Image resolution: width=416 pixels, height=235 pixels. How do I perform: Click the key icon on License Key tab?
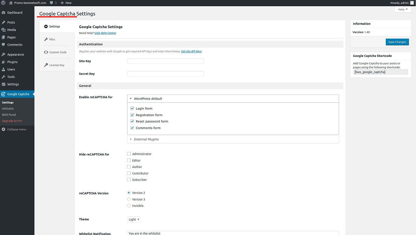click(46, 65)
